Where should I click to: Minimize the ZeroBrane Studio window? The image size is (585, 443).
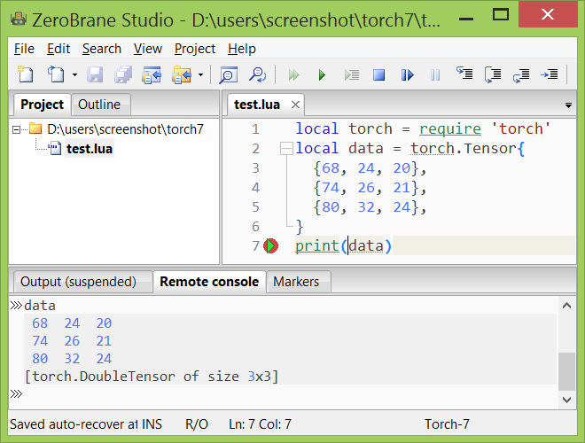point(466,18)
